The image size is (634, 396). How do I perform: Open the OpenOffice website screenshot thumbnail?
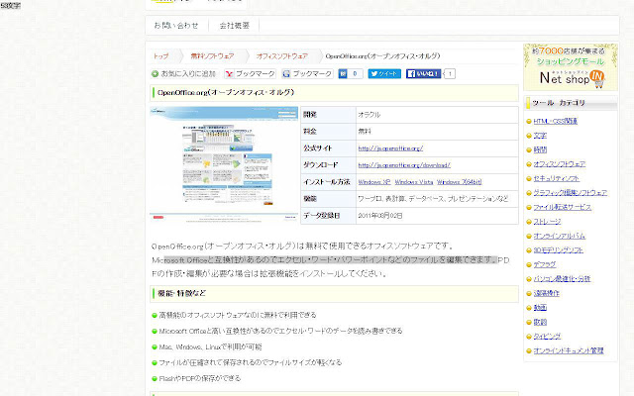(x=224, y=165)
